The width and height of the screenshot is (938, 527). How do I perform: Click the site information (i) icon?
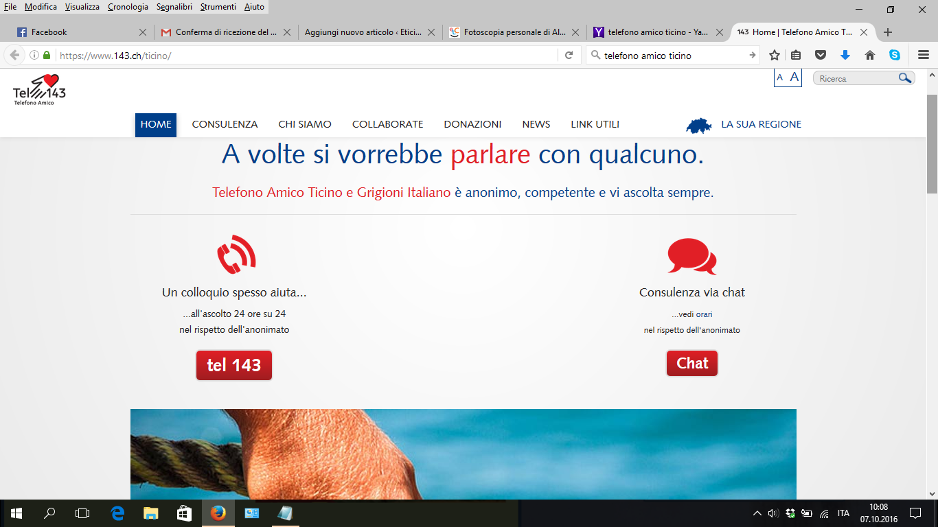(34, 56)
